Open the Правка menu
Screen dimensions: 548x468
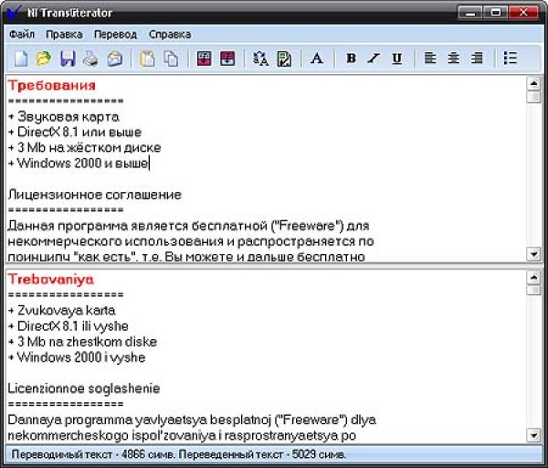point(64,35)
